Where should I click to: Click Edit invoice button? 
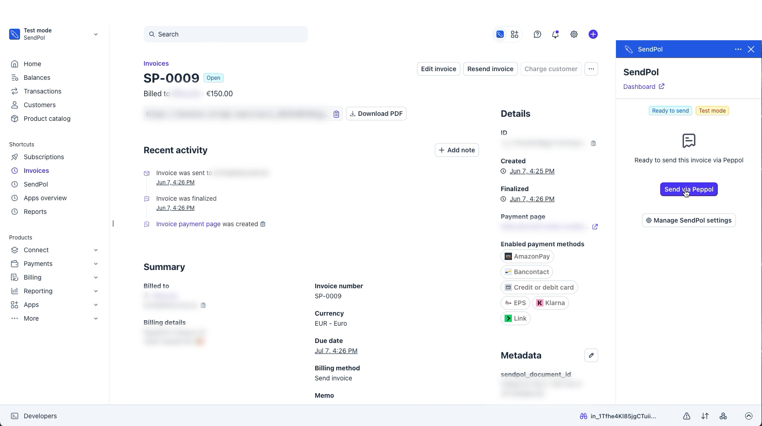(438, 69)
